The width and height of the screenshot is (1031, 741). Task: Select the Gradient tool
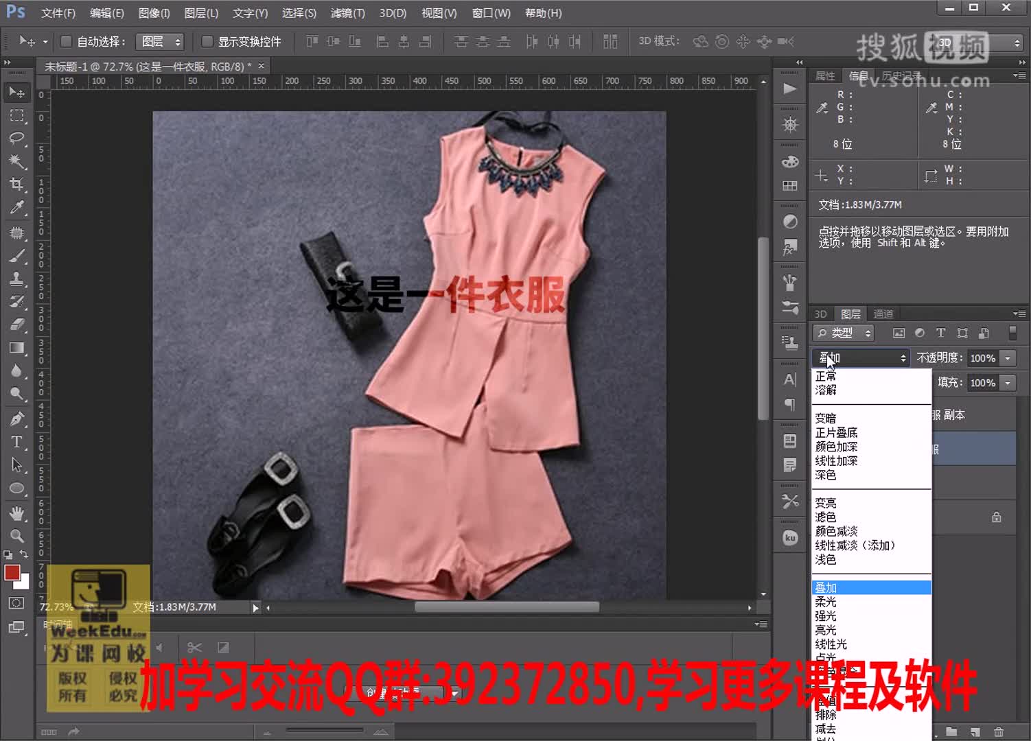(x=17, y=348)
